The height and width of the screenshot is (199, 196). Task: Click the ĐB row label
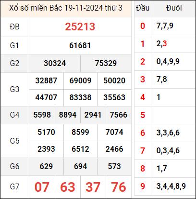pos(14,27)
